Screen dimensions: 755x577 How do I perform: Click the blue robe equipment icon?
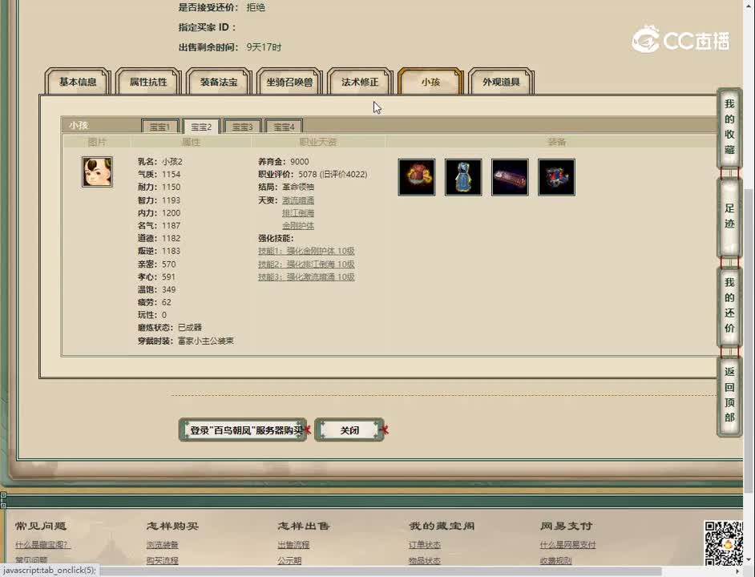463,177
